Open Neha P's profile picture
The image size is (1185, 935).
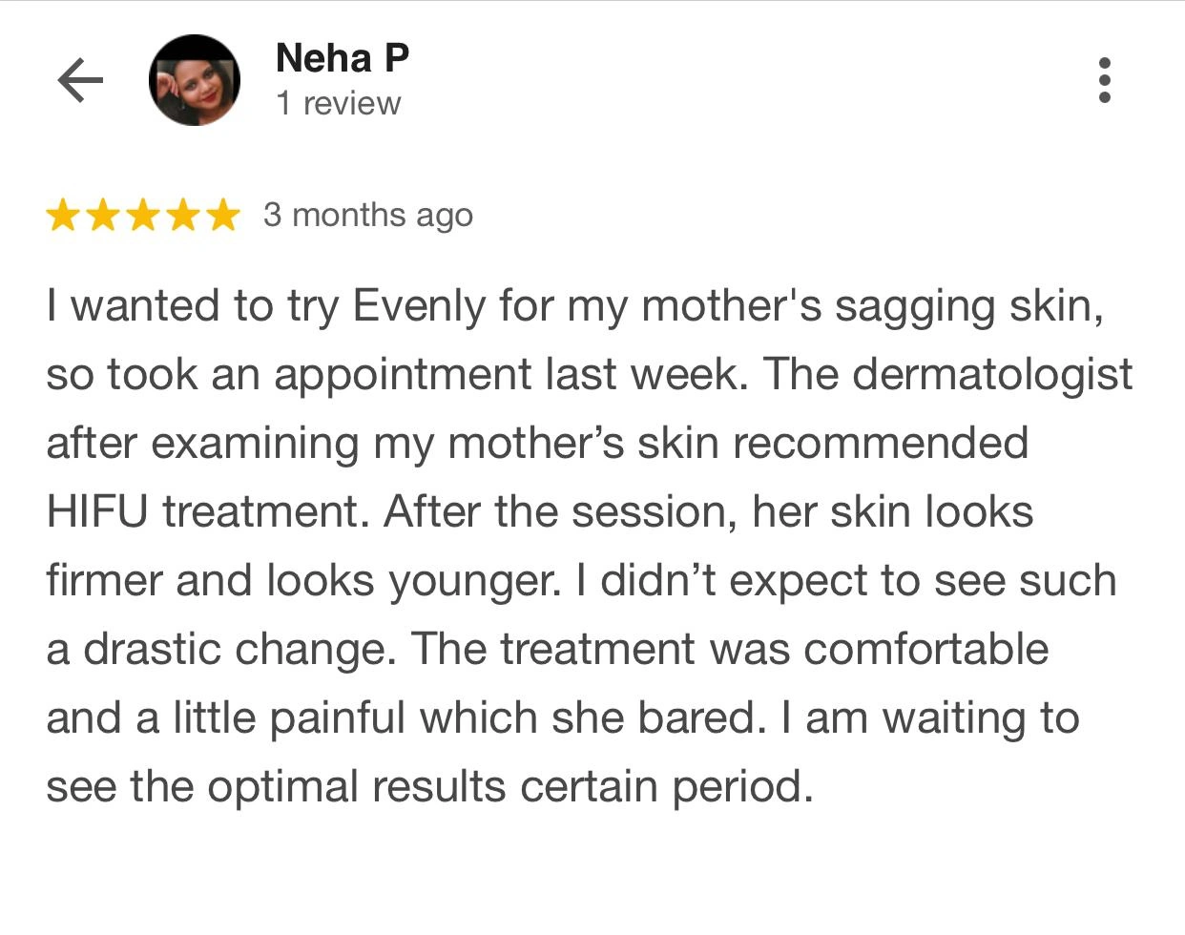pyautogui.click(x=195, y=80)
